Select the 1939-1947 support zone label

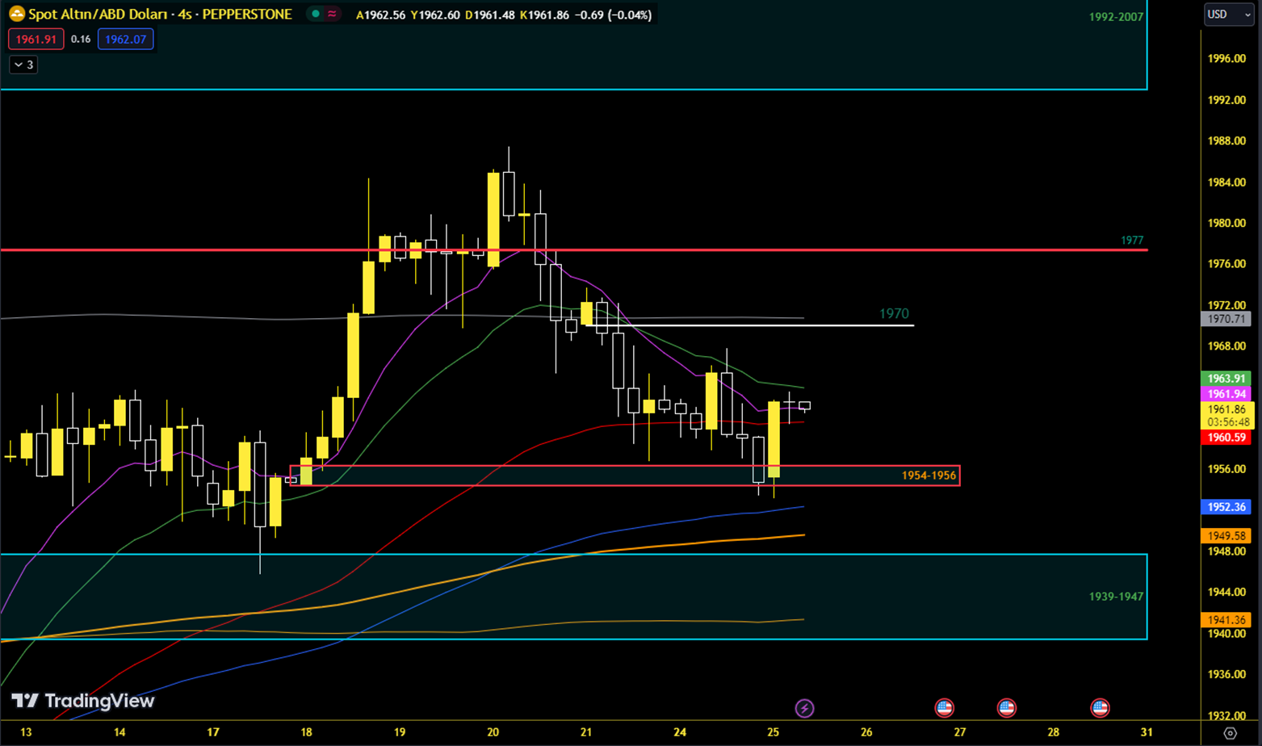1116,597
